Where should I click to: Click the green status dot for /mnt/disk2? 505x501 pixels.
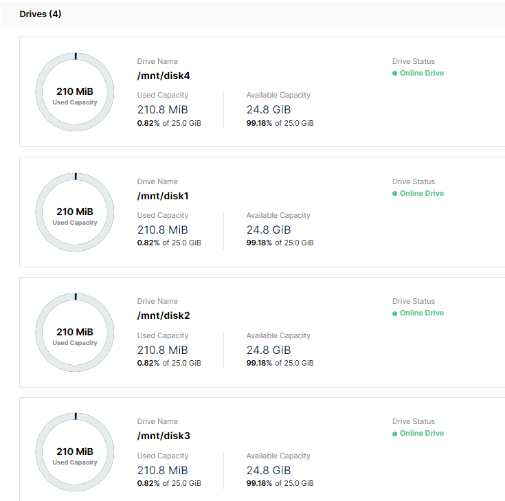[394, 313]
